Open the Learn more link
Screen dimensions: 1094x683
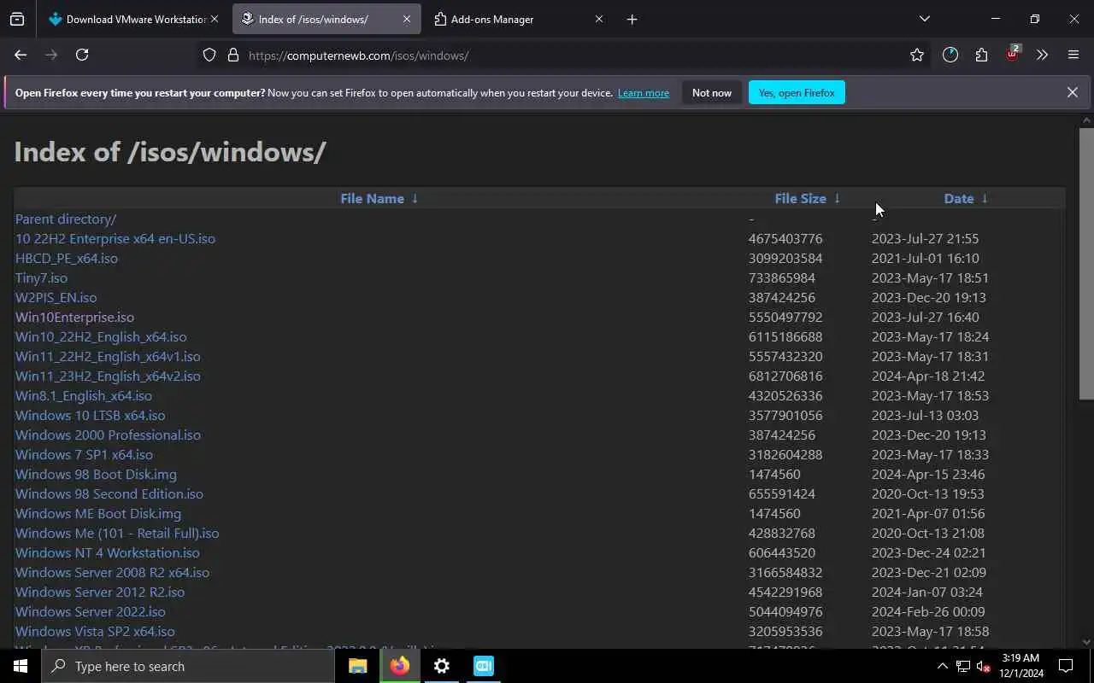(x=644, y=93)
